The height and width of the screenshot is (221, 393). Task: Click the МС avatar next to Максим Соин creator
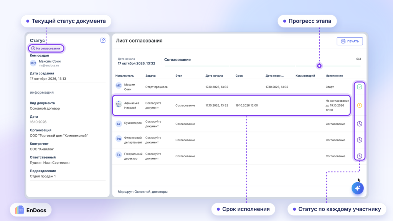point(33,63)
